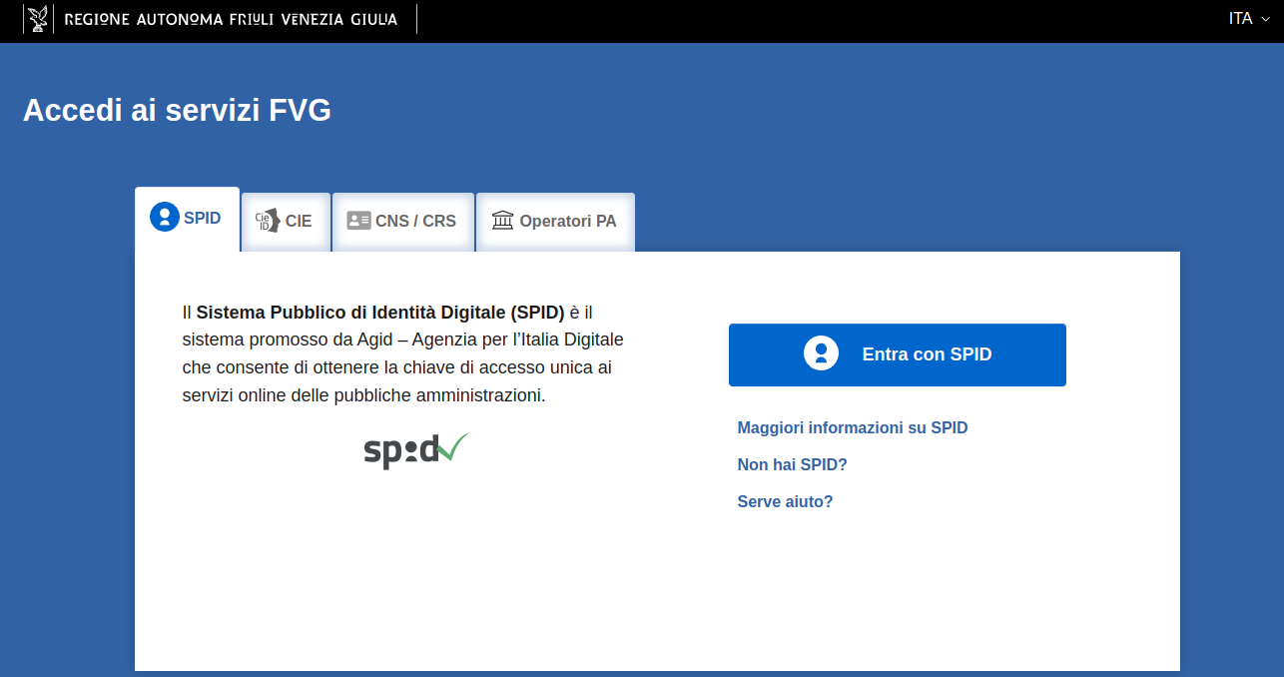1284x677 pixels.
Task: Open the ITA language dropdown
Action: [x=1248, y=19]
